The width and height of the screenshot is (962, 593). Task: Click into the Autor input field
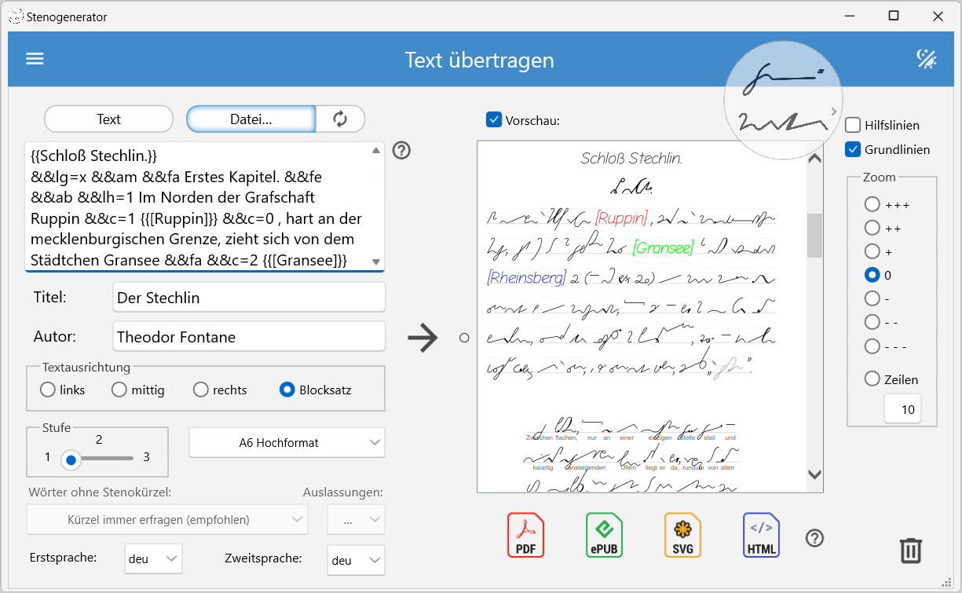coord(249,337)
